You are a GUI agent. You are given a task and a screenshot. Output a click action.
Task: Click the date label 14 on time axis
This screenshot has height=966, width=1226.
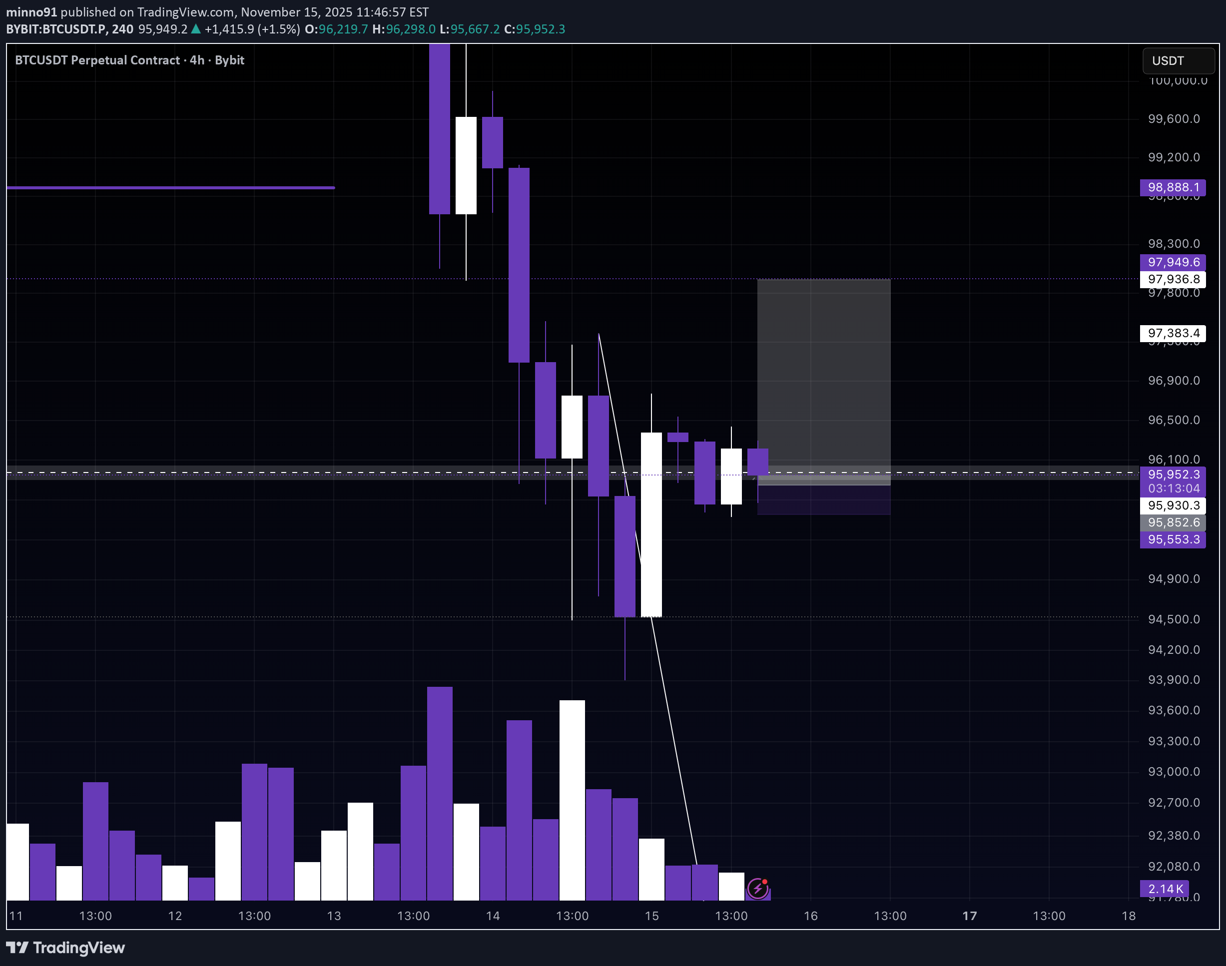pos(492,916)
